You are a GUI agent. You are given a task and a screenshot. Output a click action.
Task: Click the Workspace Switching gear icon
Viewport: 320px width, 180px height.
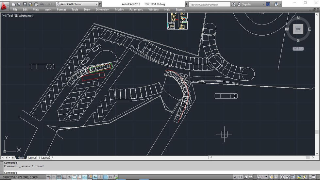pos(282,177)
